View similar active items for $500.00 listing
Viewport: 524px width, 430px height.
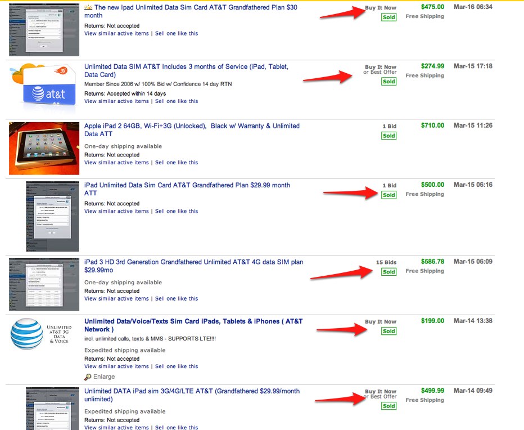pyautogui.click(x=116, y=211)
